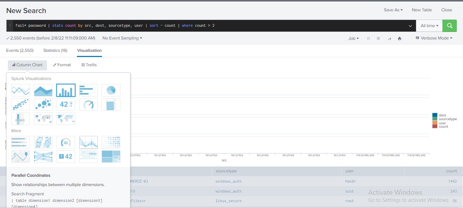Image resolution: width=463 pixels, height=208 pixels.
Task: Print the search results
Action: 400,38
